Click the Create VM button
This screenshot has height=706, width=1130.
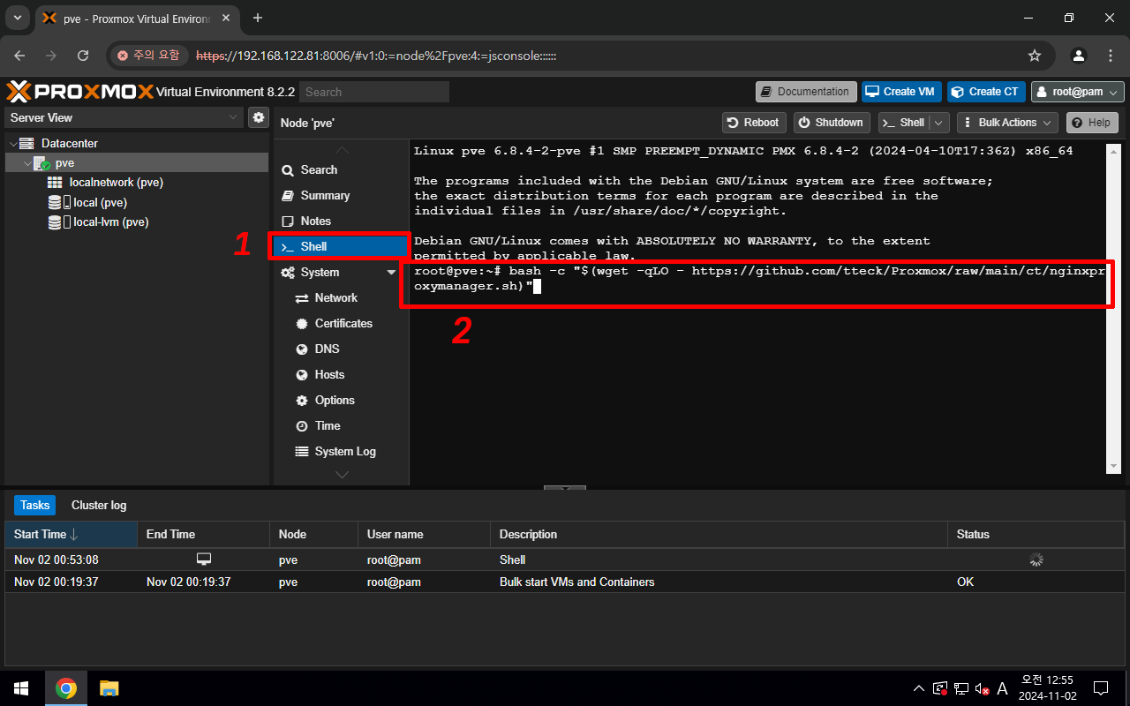899,92
